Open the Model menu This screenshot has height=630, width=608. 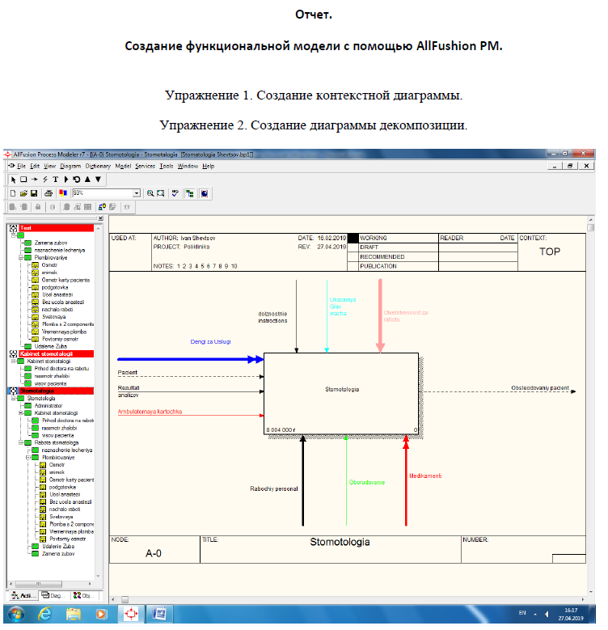click(123, 167)
